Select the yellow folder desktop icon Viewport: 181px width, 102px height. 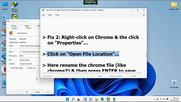coord(174,6)
